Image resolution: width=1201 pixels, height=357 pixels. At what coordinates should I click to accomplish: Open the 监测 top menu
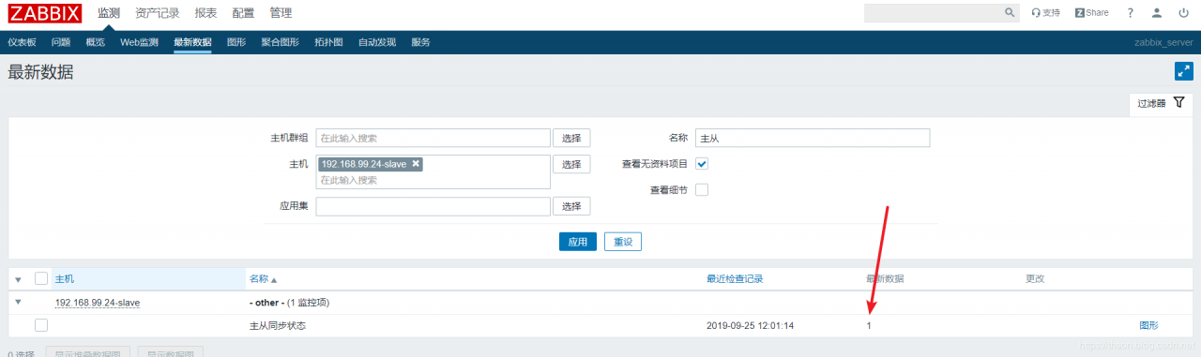point(109,13)
